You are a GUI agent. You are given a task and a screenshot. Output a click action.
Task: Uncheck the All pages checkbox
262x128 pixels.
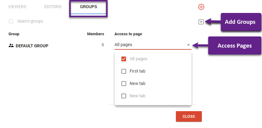pos(124,59)
